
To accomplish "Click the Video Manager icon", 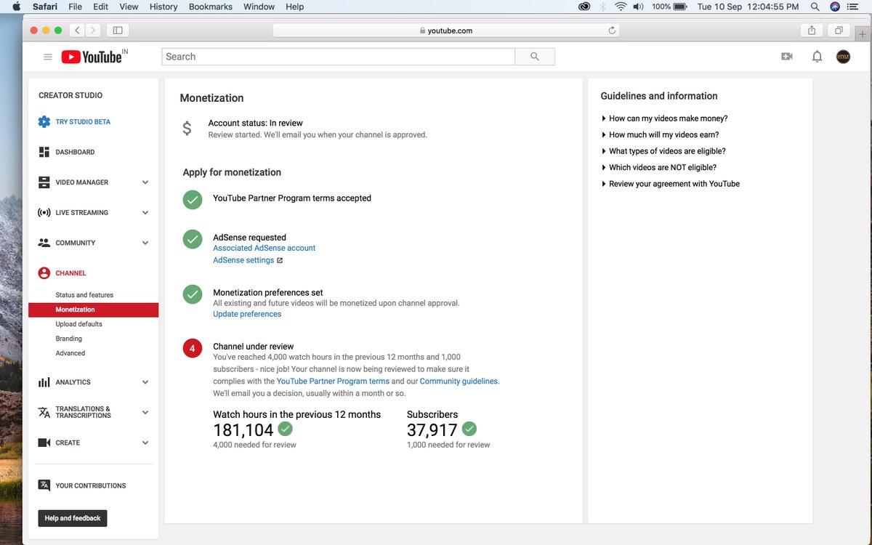I will [44, 182].
